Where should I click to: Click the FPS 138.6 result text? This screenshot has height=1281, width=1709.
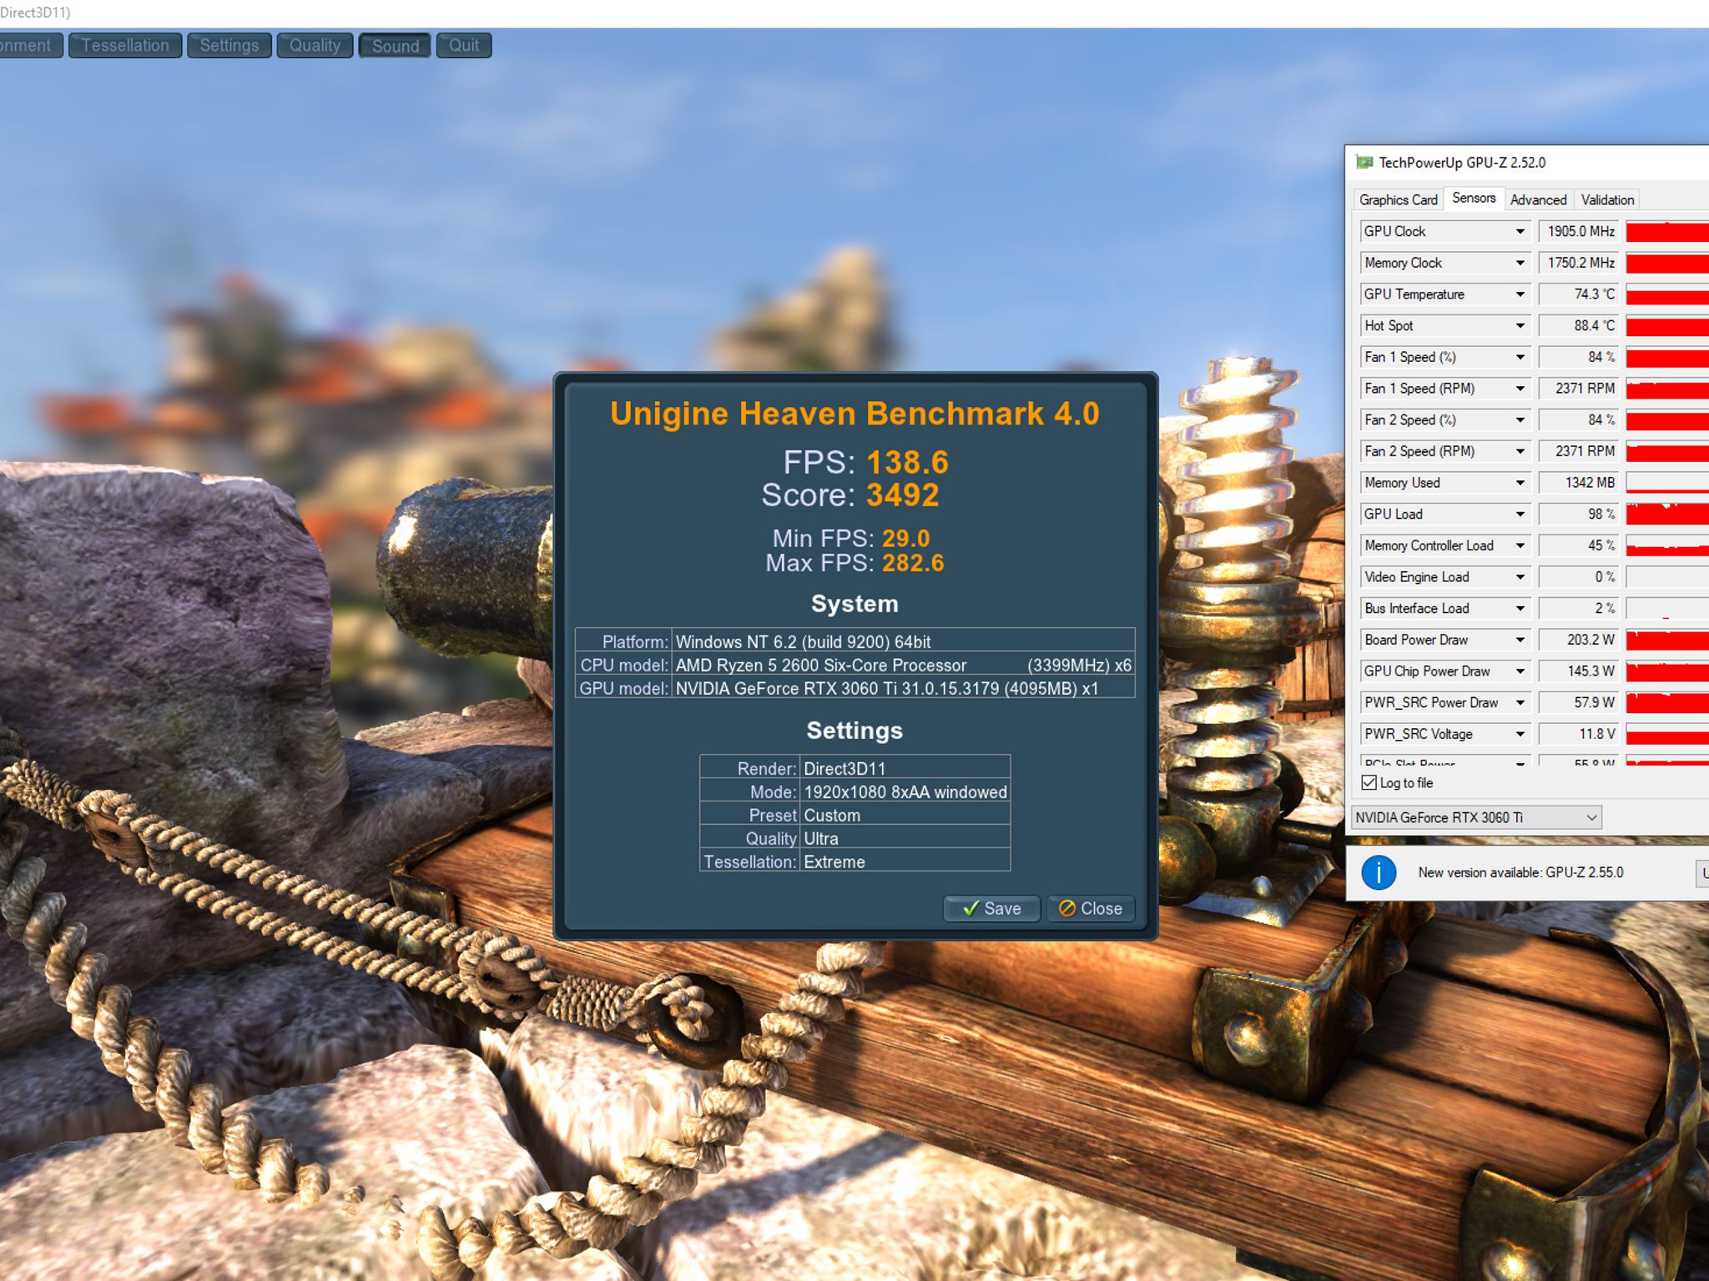click(x=865, y=462)
